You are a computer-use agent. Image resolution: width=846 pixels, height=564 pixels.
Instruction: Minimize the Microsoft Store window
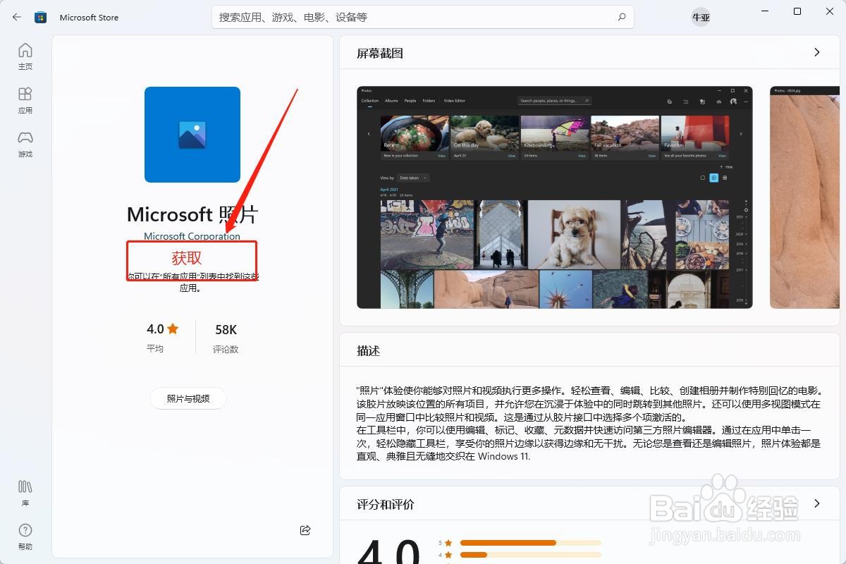[765, 11]
